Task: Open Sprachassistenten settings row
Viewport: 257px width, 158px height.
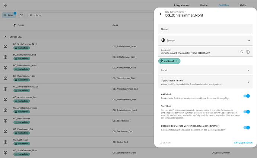Action: tap(205, 82)
